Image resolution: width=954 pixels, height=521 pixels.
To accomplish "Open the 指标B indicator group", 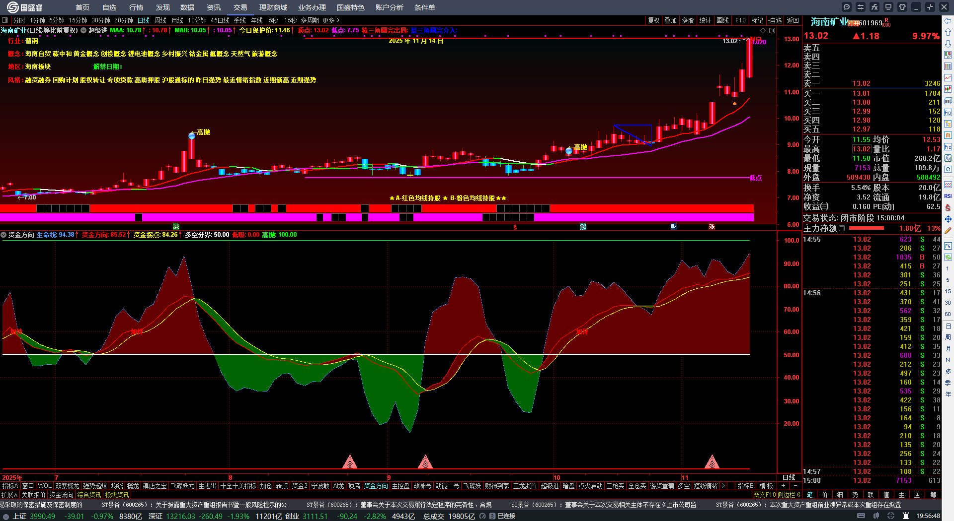I will pos(746,486).
